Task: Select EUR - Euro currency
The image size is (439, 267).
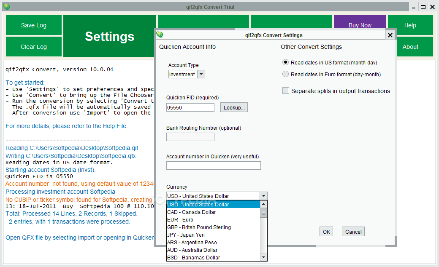Action: tap(213, 219)
